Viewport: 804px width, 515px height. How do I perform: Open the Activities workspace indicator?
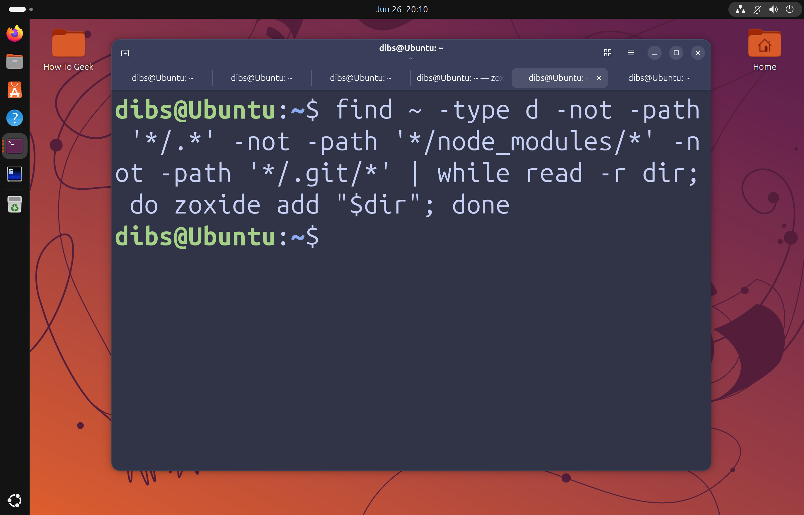21,9
